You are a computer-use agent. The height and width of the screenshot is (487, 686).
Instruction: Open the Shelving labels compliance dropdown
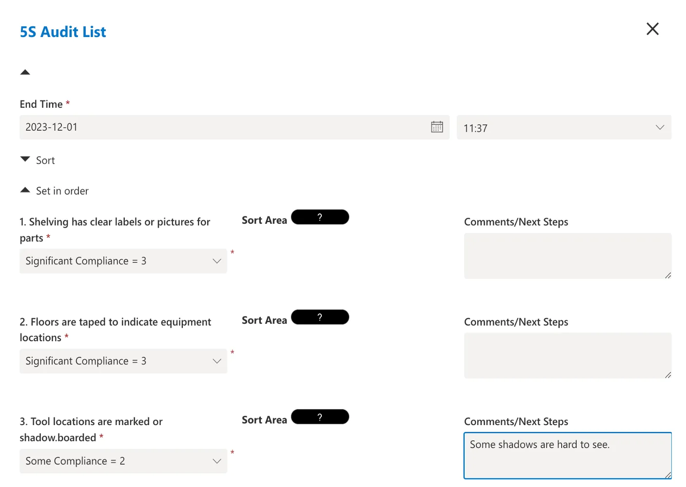(x=123, y=261)
